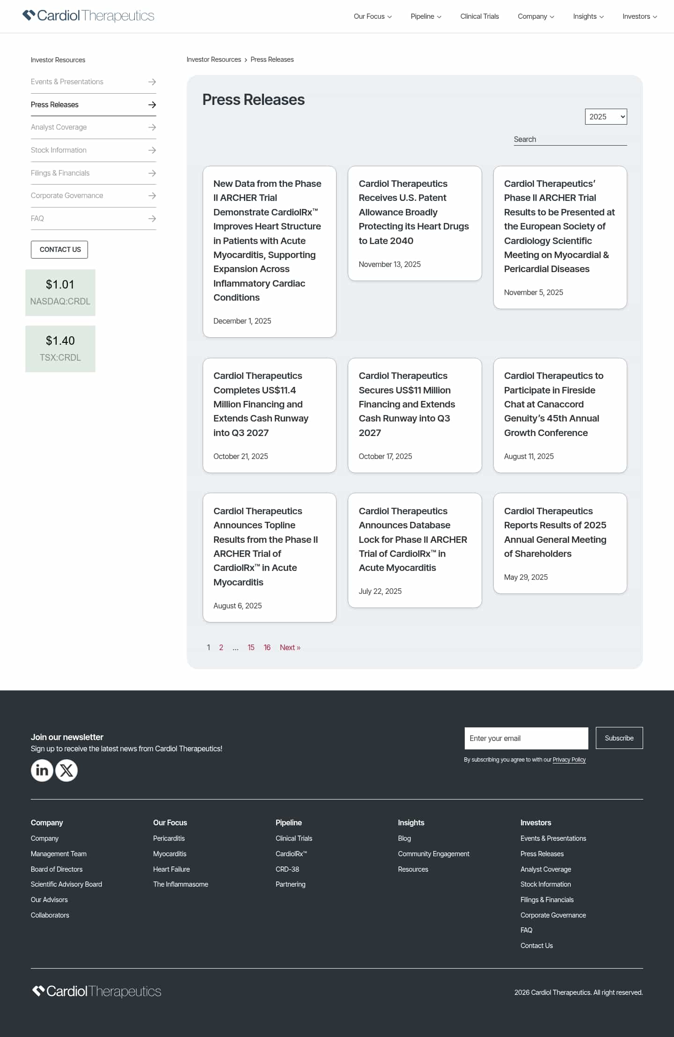Viewport: 674px width, 1037px height.
Task: Open the U.S. Patent Allowance press release
Action: (x=415, y=223)
